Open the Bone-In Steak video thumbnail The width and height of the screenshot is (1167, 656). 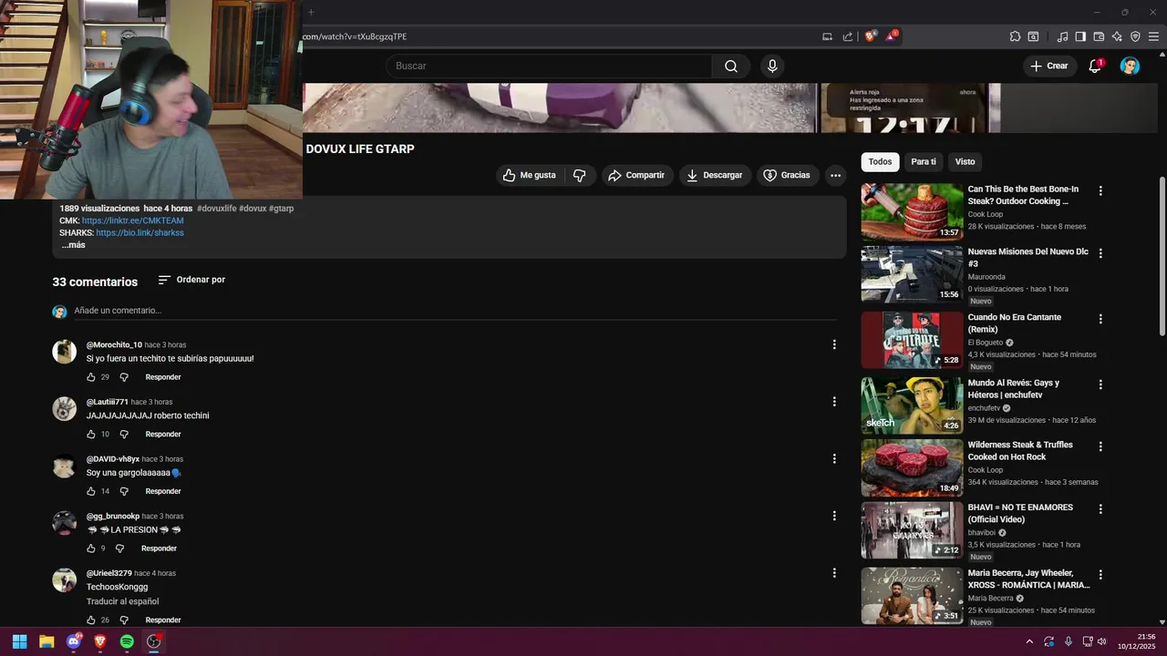click(912, 211)
